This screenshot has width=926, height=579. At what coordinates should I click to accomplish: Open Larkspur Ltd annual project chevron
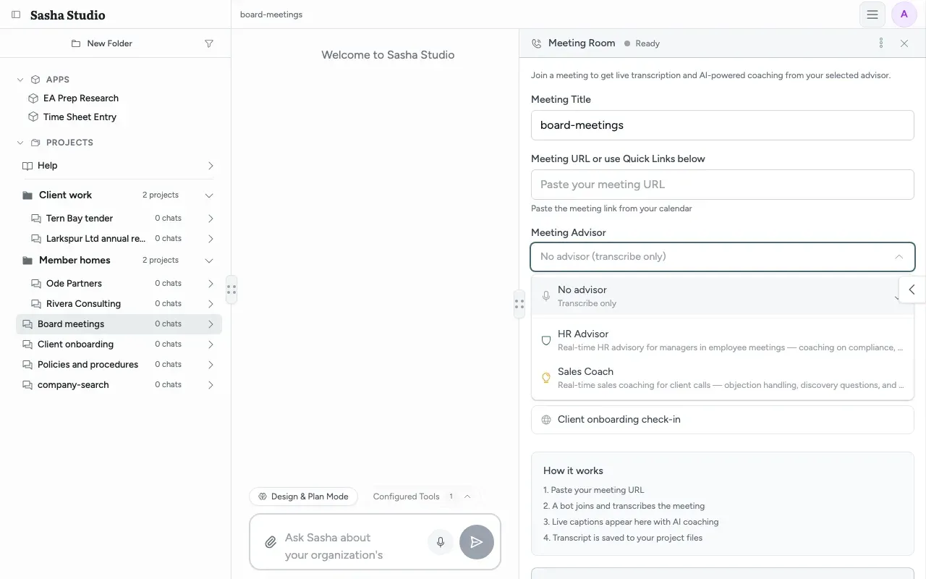(x=211, y=238)
